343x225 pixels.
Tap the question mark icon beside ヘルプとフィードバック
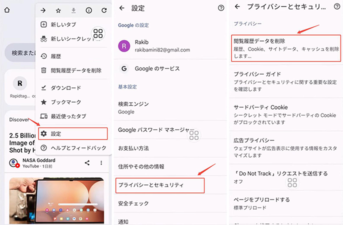click(44, 148)
